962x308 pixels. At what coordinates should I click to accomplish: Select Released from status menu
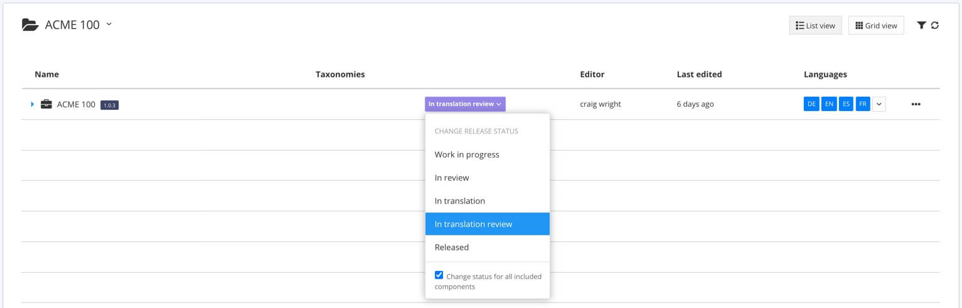click(452, 247)
